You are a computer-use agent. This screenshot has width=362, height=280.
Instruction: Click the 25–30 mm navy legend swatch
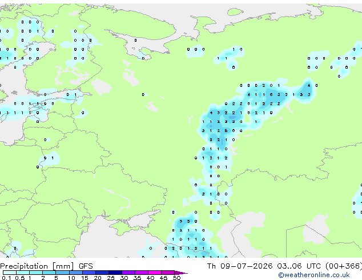point(115,273)
